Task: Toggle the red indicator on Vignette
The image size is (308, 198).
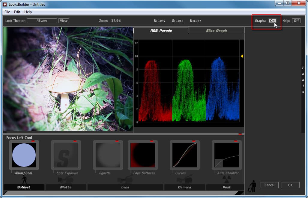Action: (x=117, y=141)
